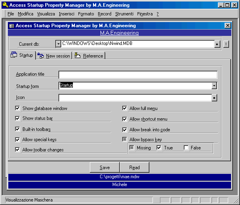Check the False option for bypass key

point(186,148)
